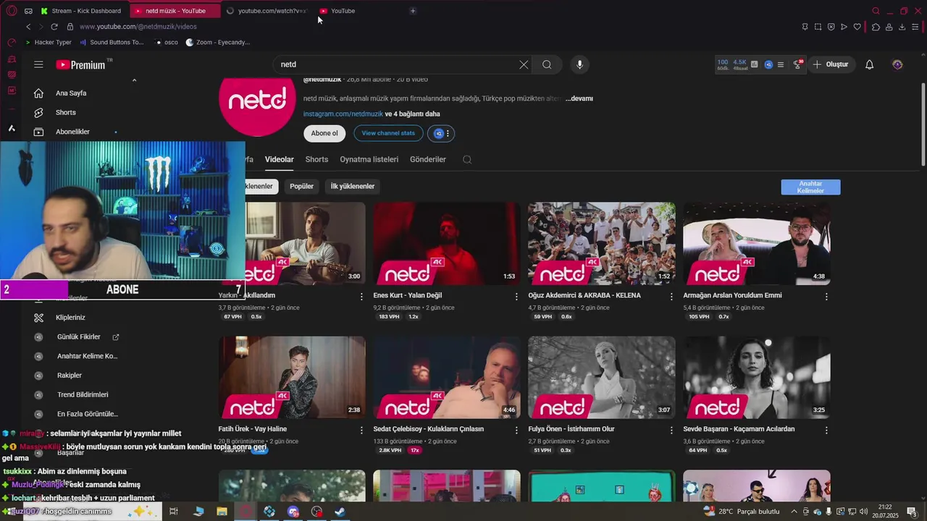Open instagram.com/netdmuzik link
The height and width of the screenshot is (521, 927).
343,114
